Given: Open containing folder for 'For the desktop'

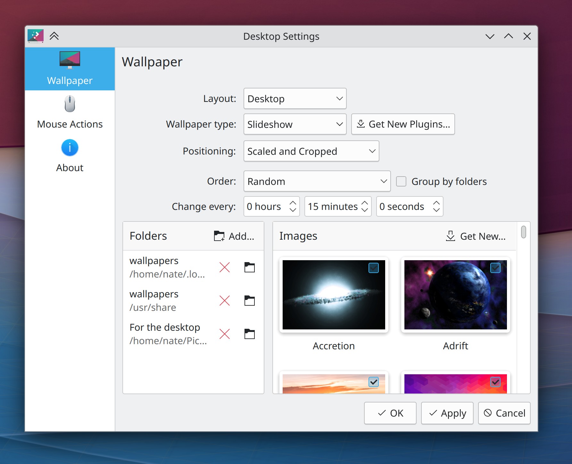Looking at the screenshot, I should point(249,334).
